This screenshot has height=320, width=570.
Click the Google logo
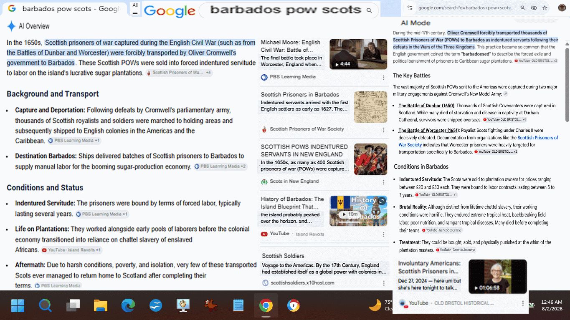coord(169,11)
